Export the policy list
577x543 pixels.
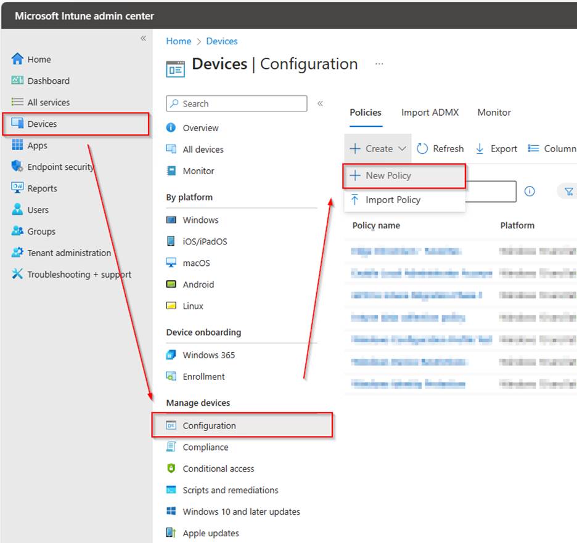495,148
